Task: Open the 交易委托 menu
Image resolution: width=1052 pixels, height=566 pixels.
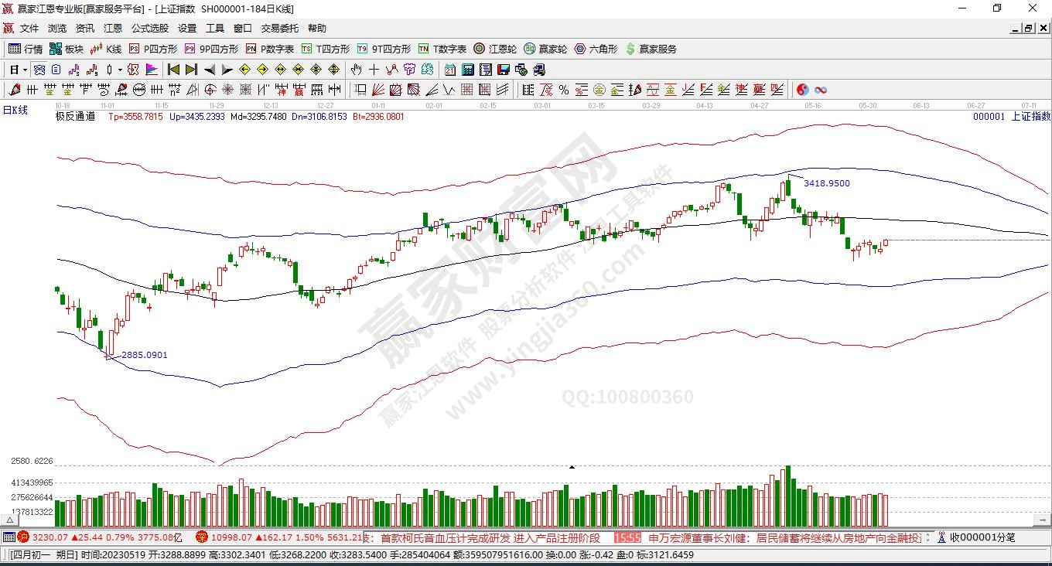Action: pos(279,28)
